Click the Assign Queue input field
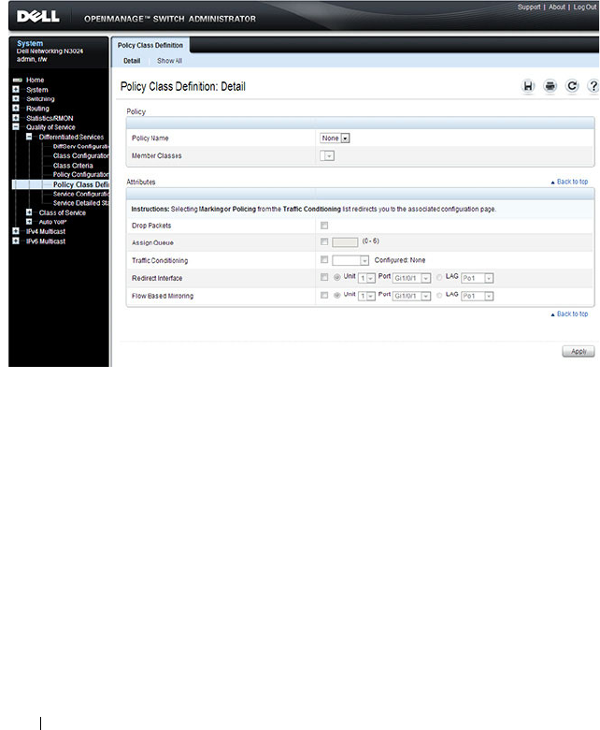 (345, 242)
